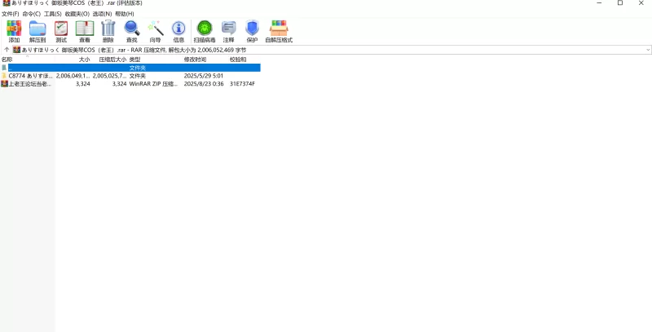The height and width of the screenshot is (332, 652).
Task: Click the Protect (保护) shield icon
Action: click(252, 32)
